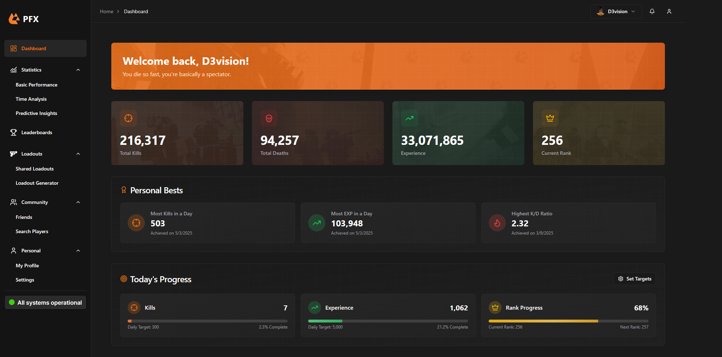Image resolution: width=722 pixels, height=357 pixels.
Task: Open the Time Analysis menu item
Action: point(31,99)
